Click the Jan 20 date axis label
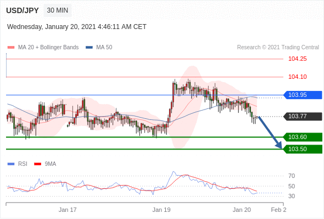This screenshot has width=324, height=219. pyautogui.click(x=242, y=210)
